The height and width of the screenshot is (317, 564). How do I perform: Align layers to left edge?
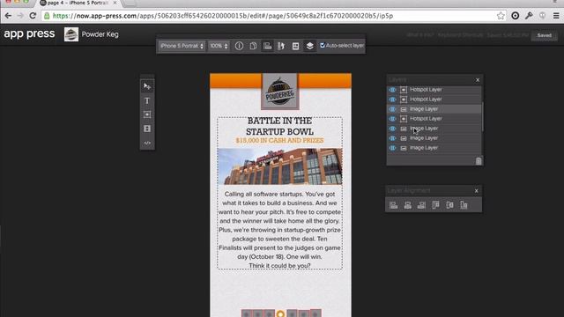[394, 205]
